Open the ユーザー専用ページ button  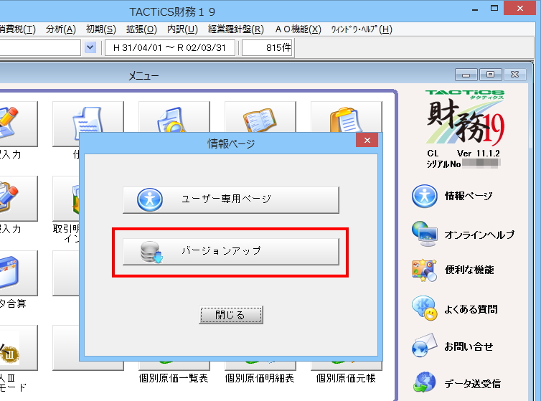231,200
